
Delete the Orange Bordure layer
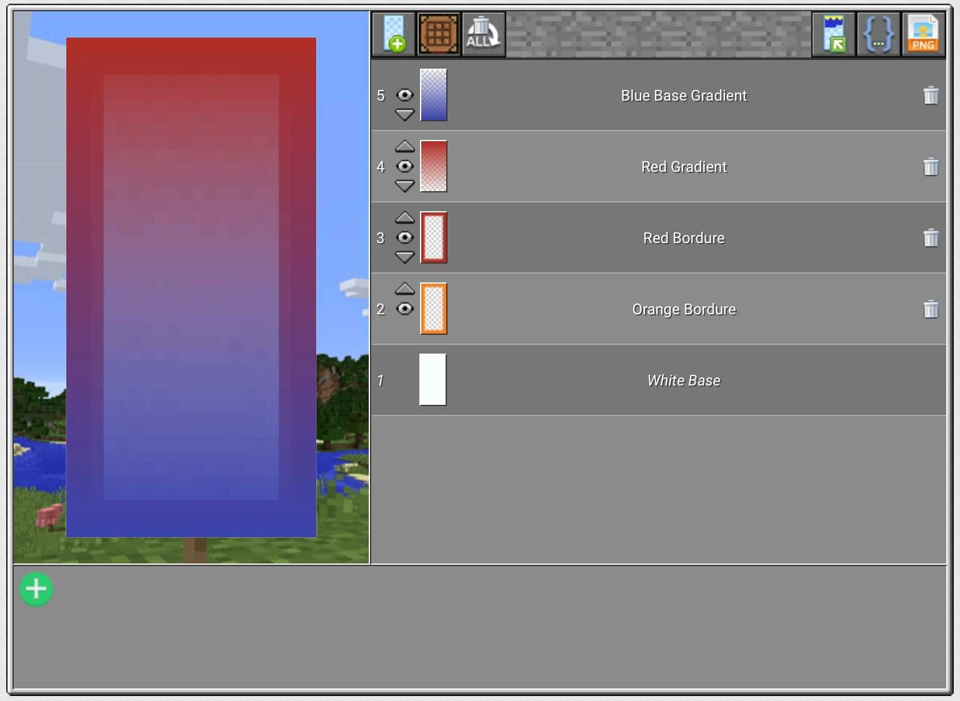(931, 309)
